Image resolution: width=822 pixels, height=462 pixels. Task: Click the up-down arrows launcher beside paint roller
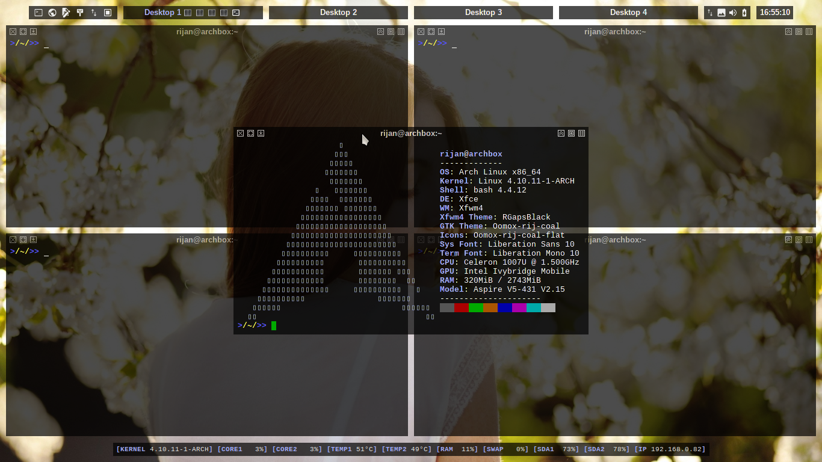94,13
